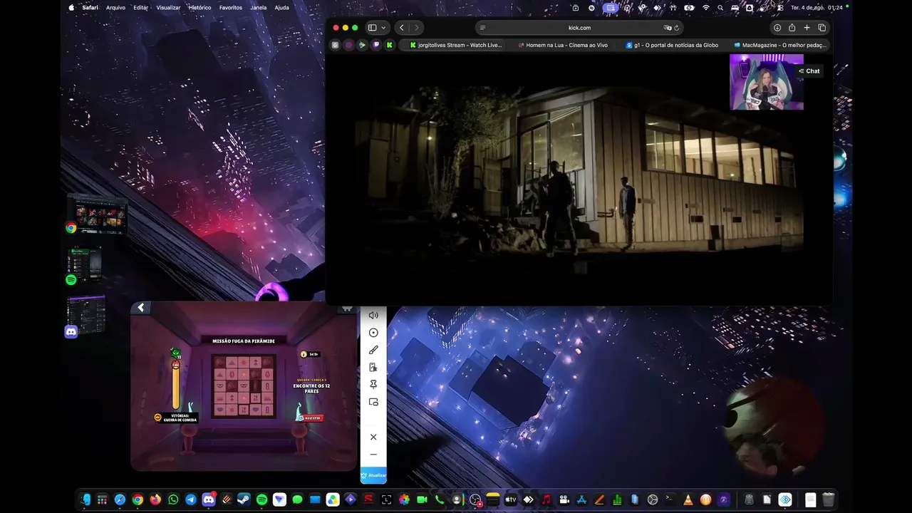Open the Arquivo menu
The image size is (912, 513).
tap(115, 7)
